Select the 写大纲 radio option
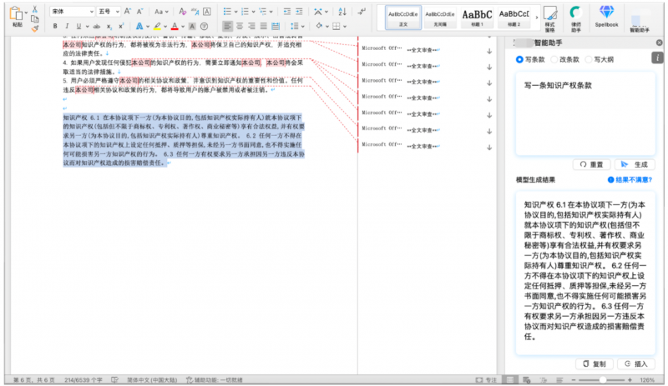The height and width of the screenshot is (386, 668). coord(600,59)
